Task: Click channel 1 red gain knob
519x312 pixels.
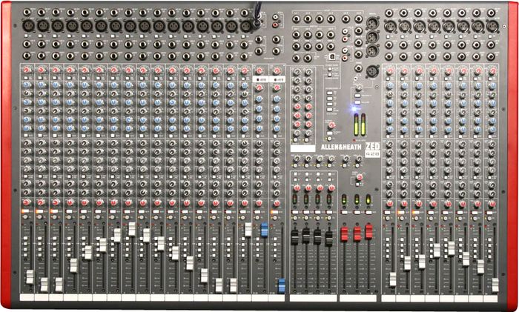Action: click(27, 70)
